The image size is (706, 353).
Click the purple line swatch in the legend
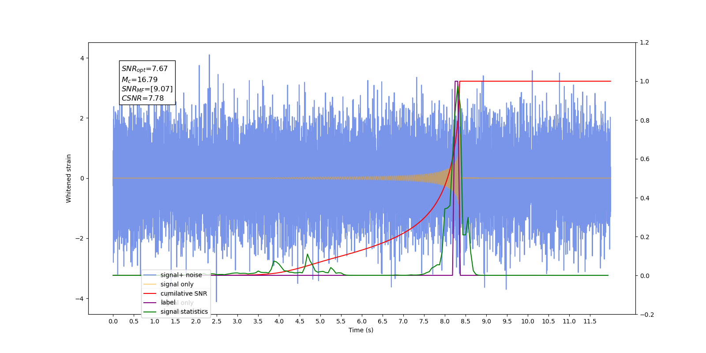(150, 302)
